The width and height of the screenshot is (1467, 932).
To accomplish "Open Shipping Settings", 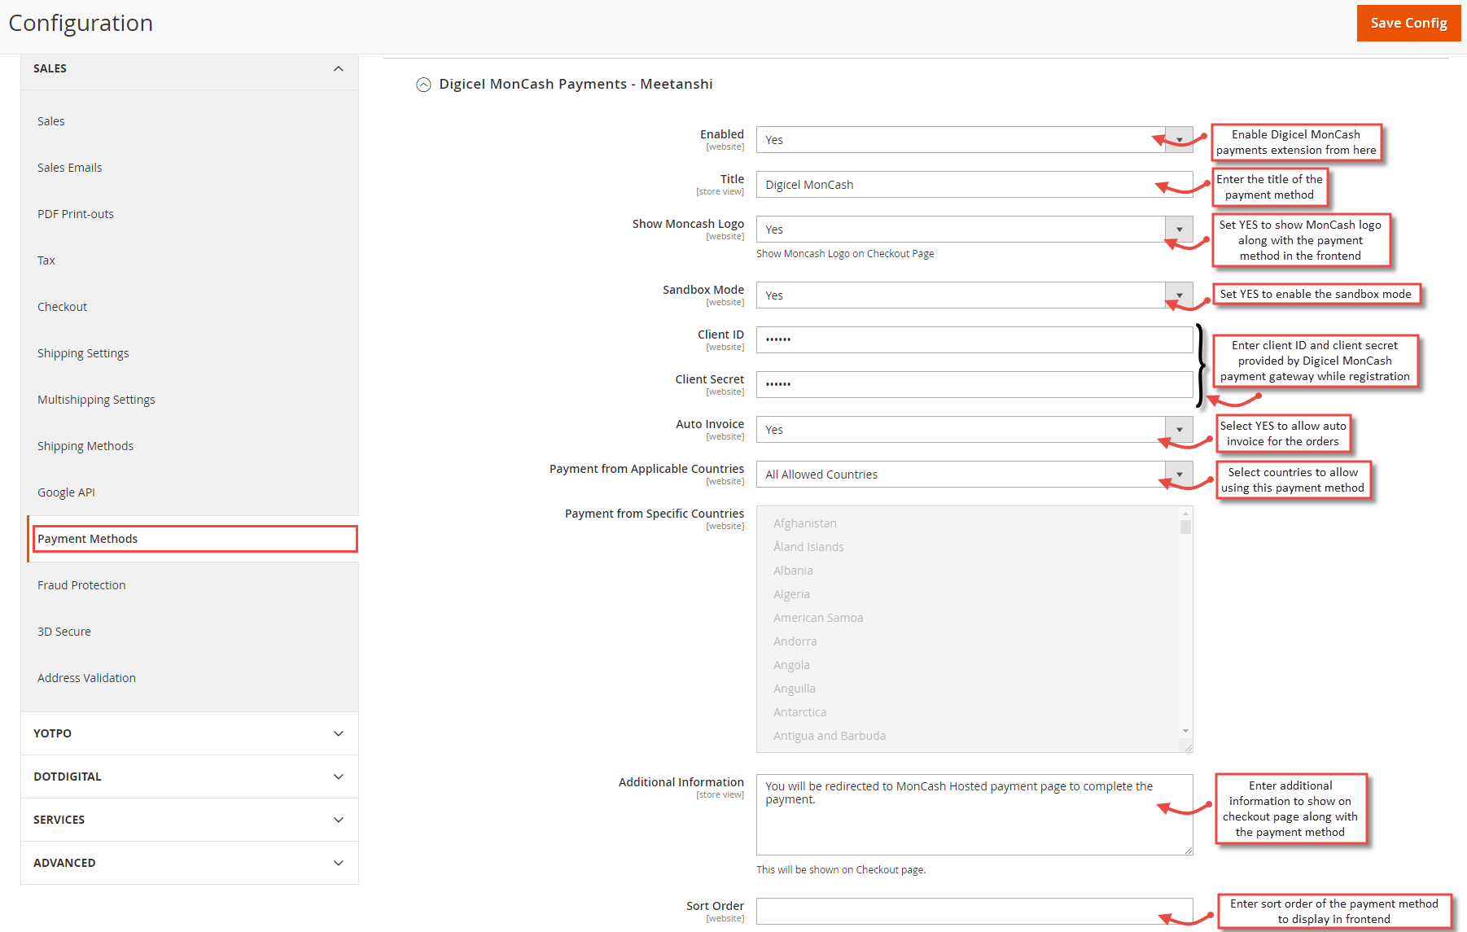I will [83, 353].
